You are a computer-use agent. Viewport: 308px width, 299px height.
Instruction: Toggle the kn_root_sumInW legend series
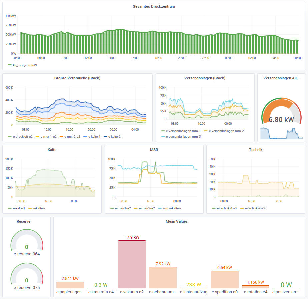click(25, 65)
